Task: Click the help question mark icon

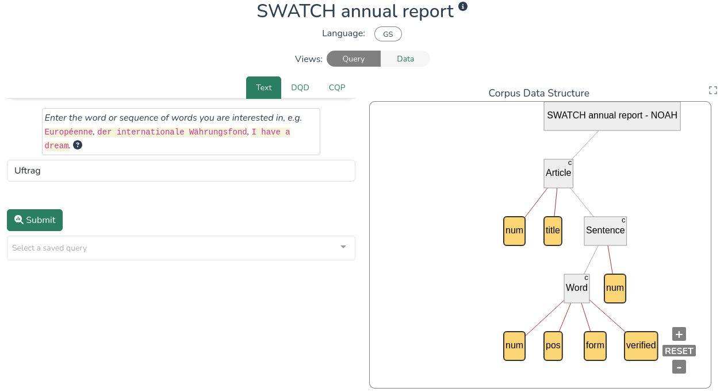Action: point(78,145)
